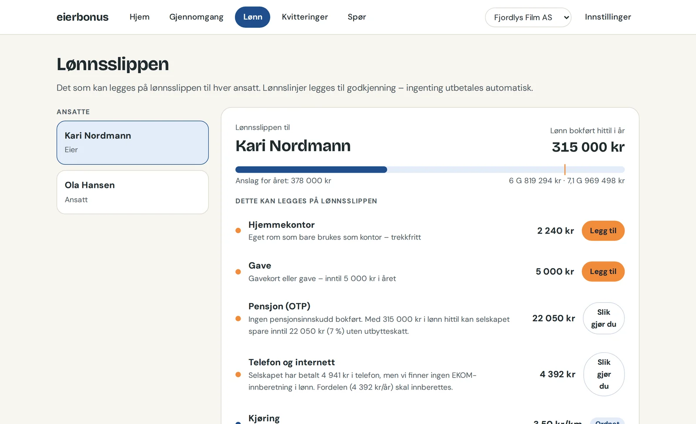
Task: Open the Gjennomgang tab
Action: click(196, 17)
